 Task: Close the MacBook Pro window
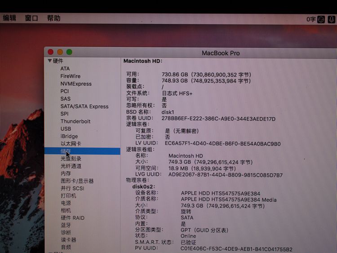coord(50,52)
